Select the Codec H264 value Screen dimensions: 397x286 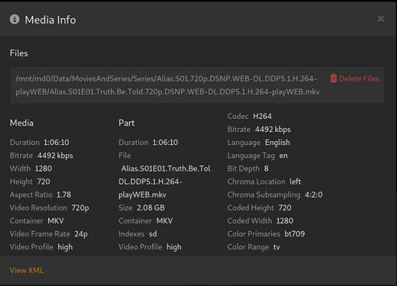pos(262,116)
